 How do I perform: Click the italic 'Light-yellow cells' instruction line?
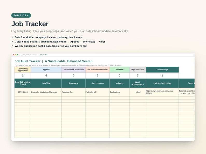(x=68, y=65)
